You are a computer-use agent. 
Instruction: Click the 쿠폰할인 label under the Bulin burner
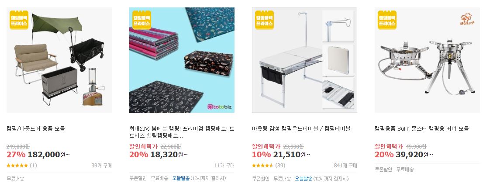[383, 169]
